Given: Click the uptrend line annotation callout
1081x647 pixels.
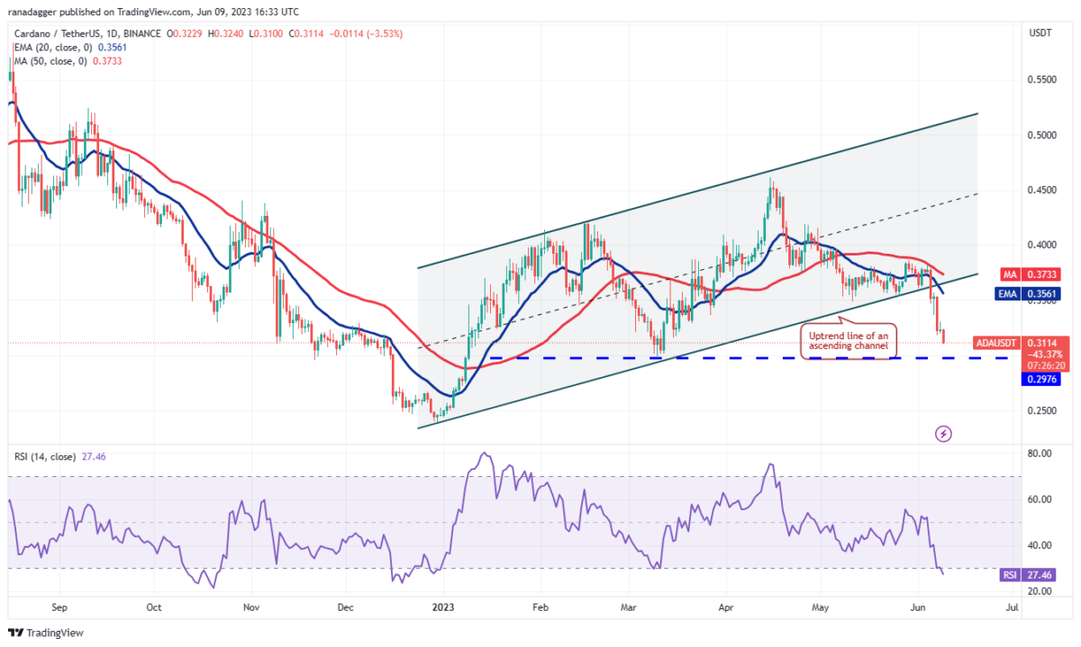Looking at the screenshot, I should tap(846, 341).
